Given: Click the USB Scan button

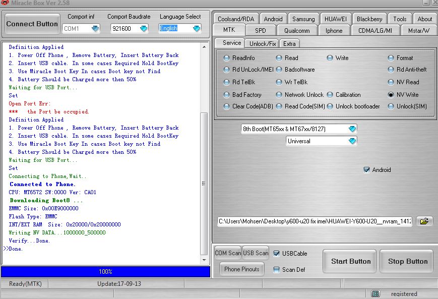Looking at the screenshot, I should (256, 253).
